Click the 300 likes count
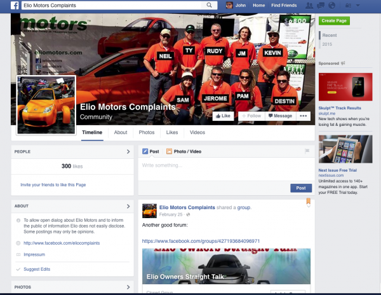 point(72,166)
